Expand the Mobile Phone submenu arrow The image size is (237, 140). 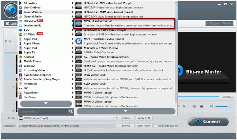click(x=72, y=61)
